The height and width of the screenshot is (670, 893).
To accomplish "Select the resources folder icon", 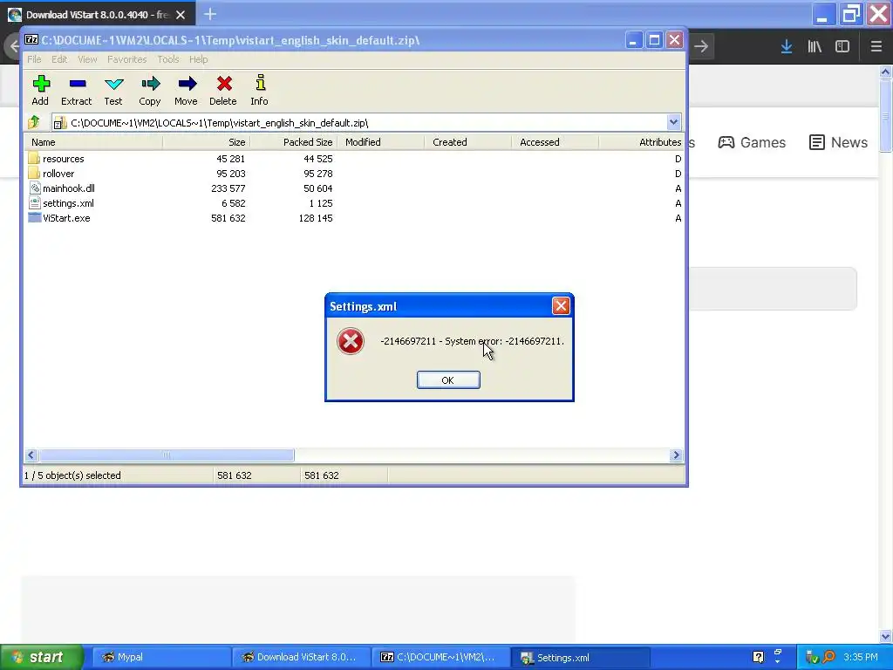I will pos(34,159).
